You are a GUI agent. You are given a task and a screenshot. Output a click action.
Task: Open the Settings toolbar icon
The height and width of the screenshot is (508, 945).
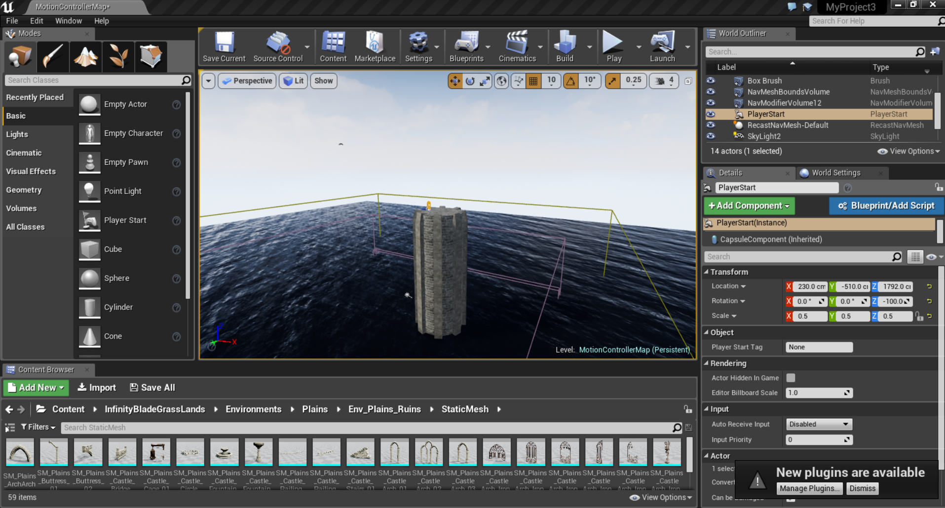point(418,47)
